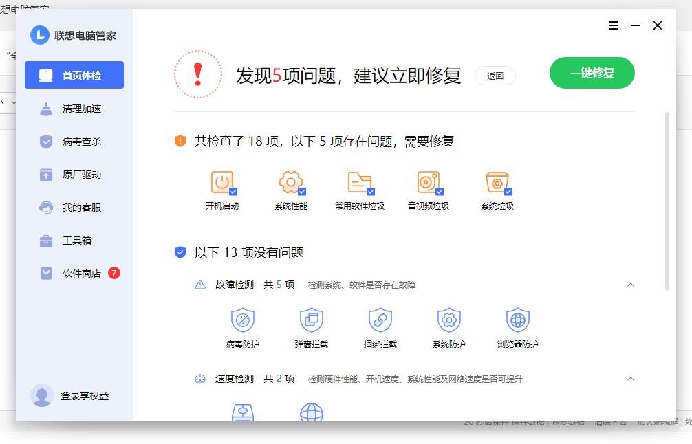
Task: Click the 病毒防护 shield icon
Action: (x=243, y=320)
